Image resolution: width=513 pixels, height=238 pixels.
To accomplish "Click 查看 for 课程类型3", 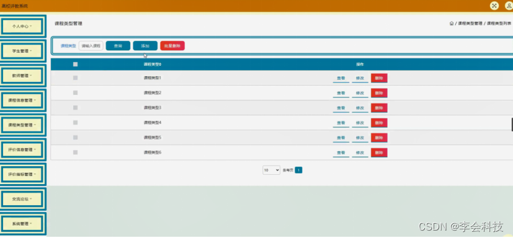I will (x=341, y=108).
